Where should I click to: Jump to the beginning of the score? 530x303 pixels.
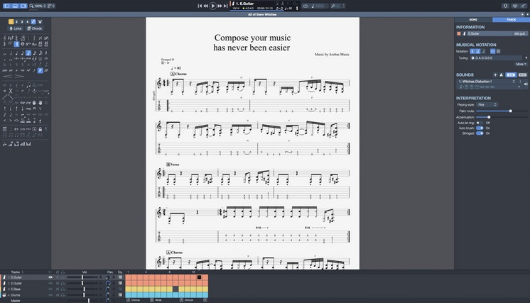pyautogui.click(x=200, y=6)
